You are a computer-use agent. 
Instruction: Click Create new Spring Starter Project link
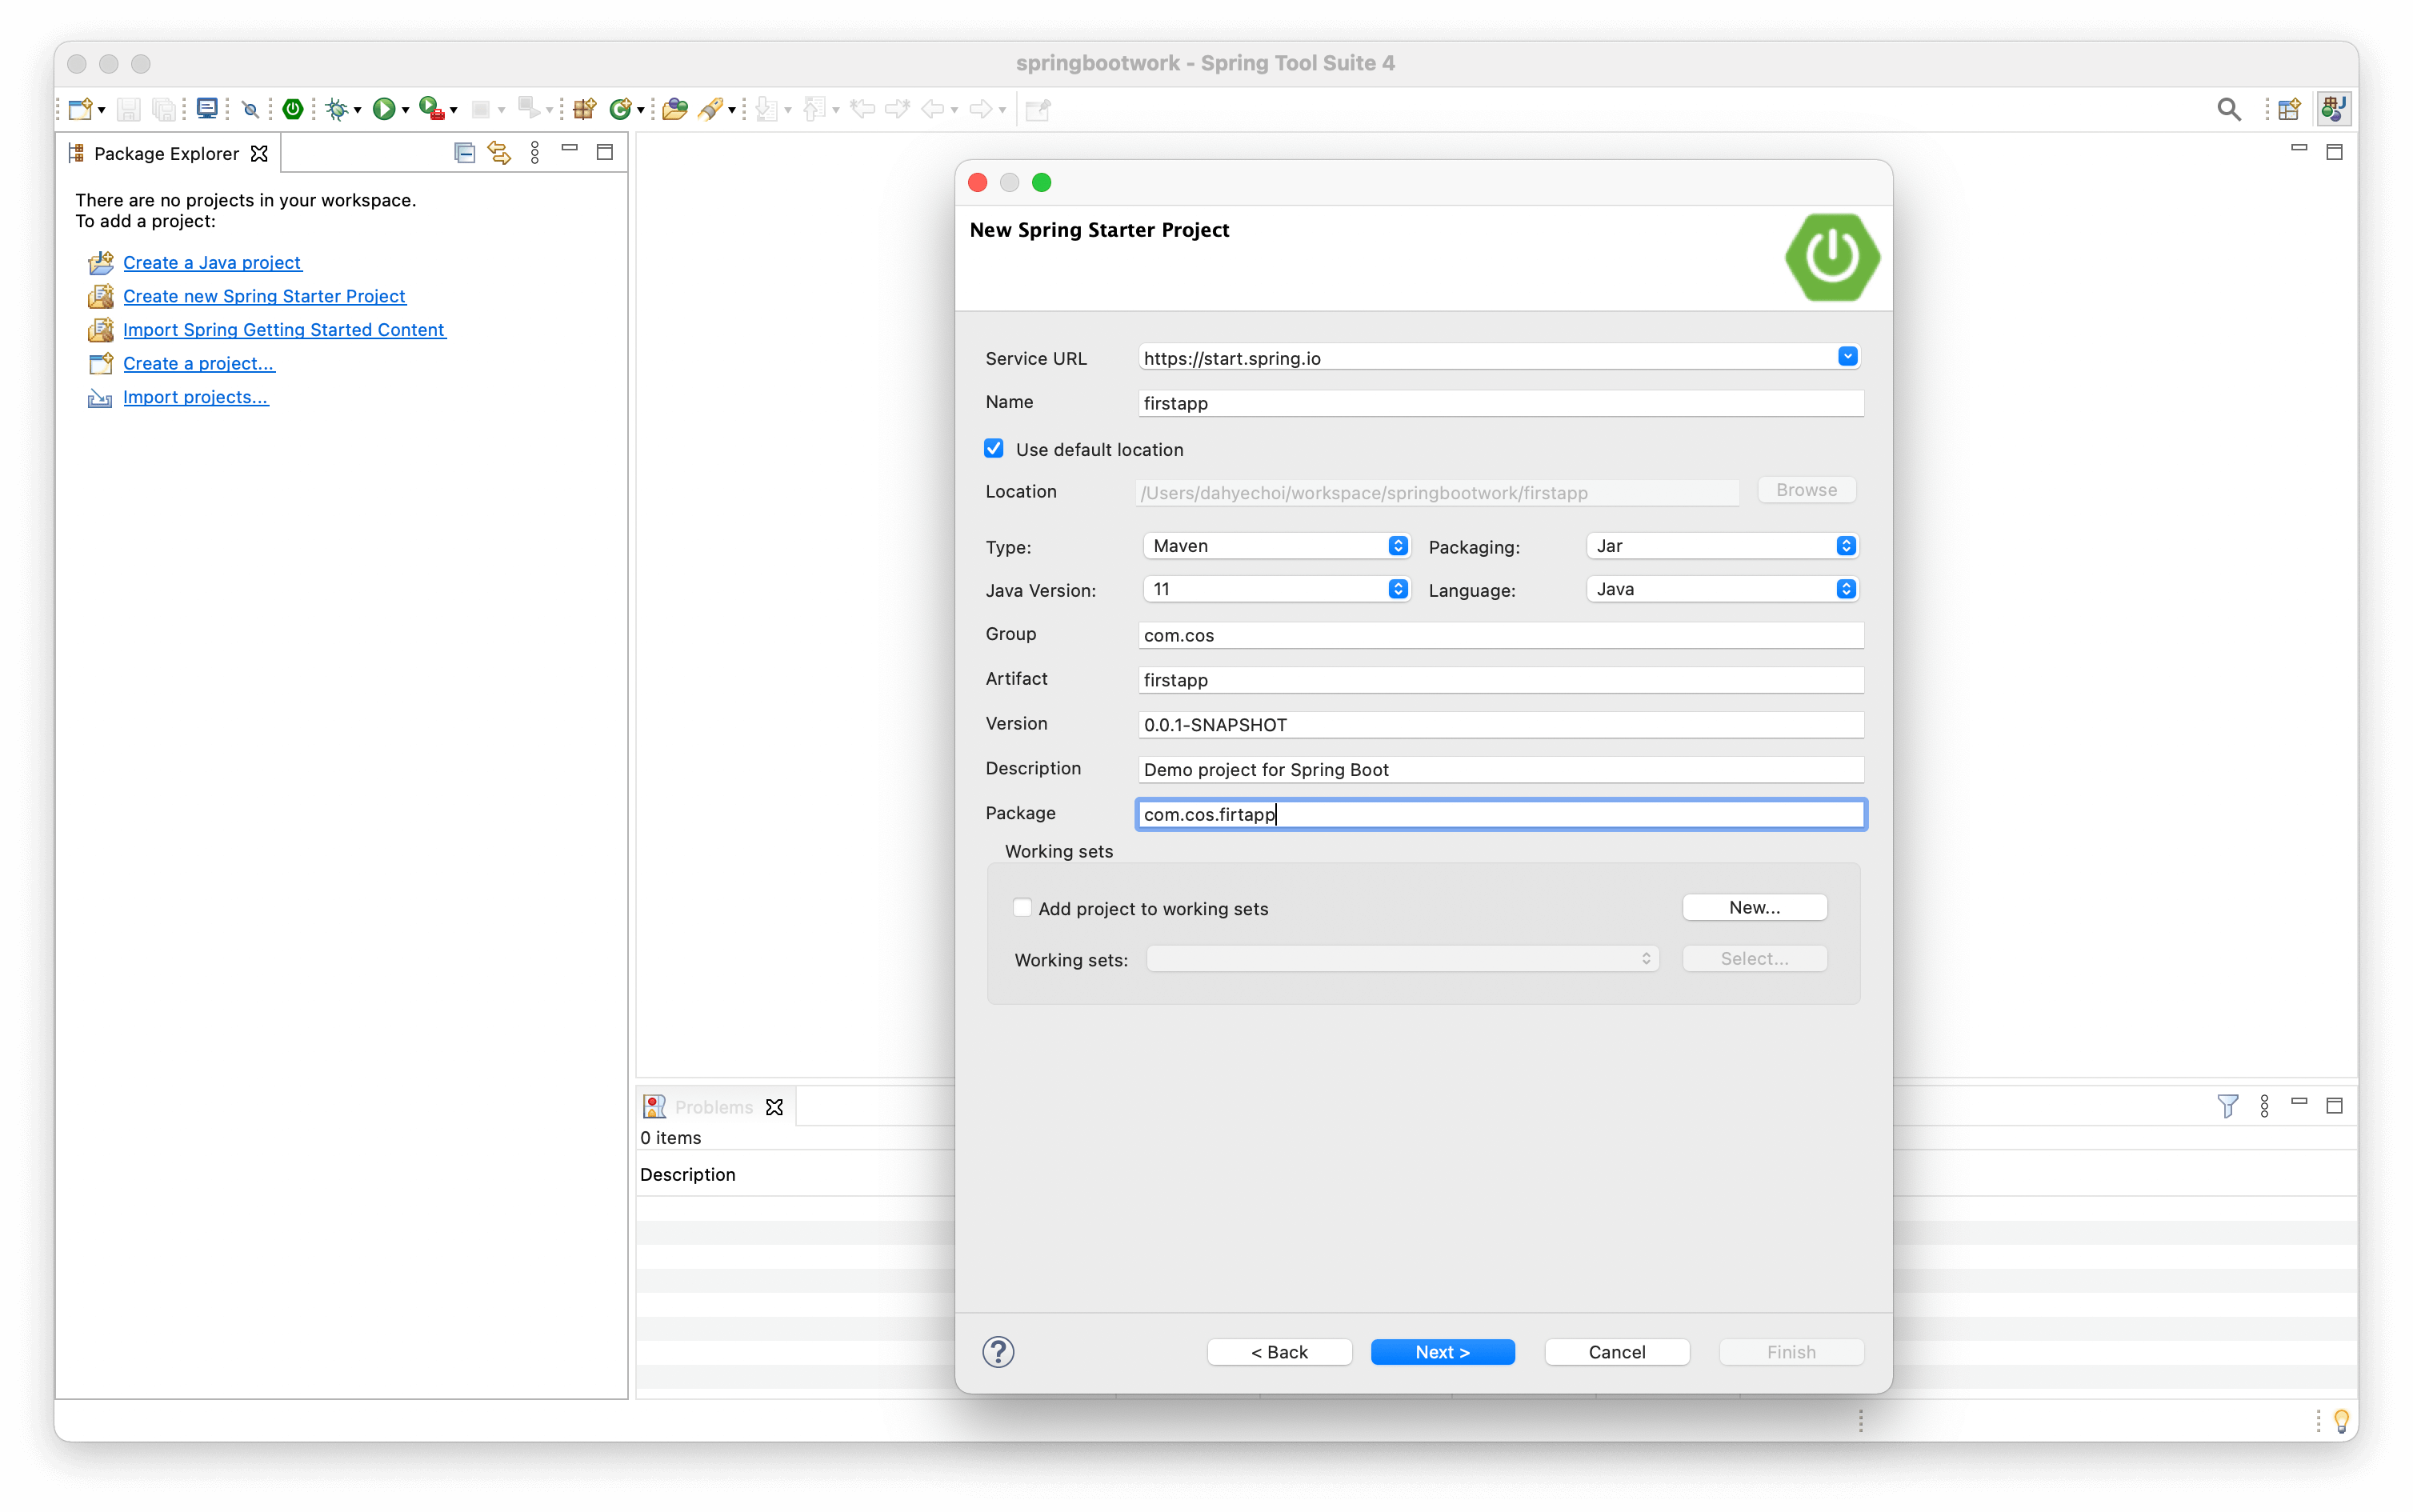click(264, 296)
